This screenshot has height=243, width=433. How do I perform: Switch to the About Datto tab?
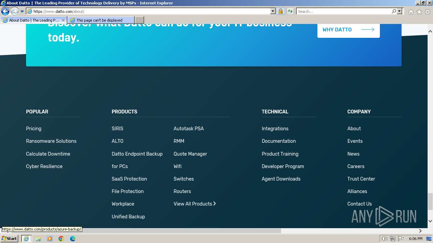(34, 20)
